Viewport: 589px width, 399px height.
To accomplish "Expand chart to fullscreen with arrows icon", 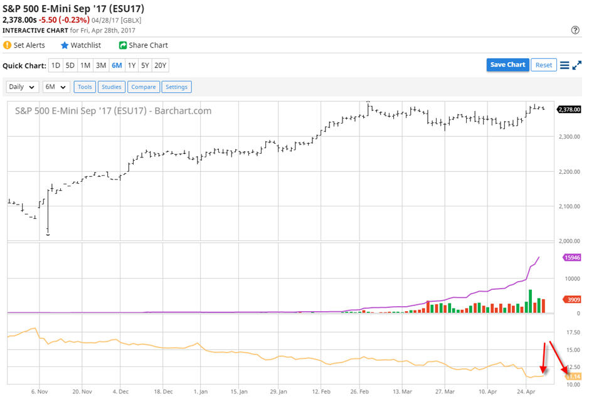I will [576, 65].
